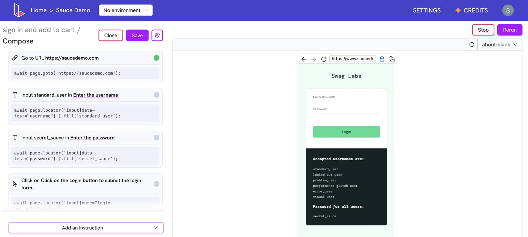528x237 pixels.
Task: Click status dot on password input step
Action: click(x=156, y=138)
